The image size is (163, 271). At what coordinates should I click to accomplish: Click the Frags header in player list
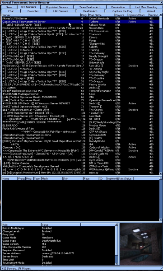pos(22,178)
